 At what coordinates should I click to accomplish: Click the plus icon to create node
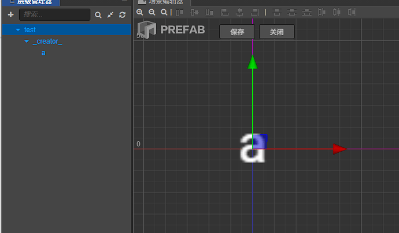tap(10, 14)
